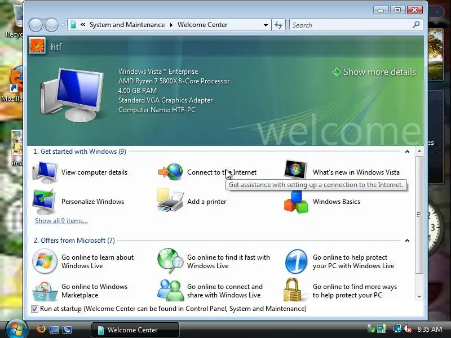Launch Firefox from the Quick Launch bar
451x338 pixels.
(x=41, y=329)
